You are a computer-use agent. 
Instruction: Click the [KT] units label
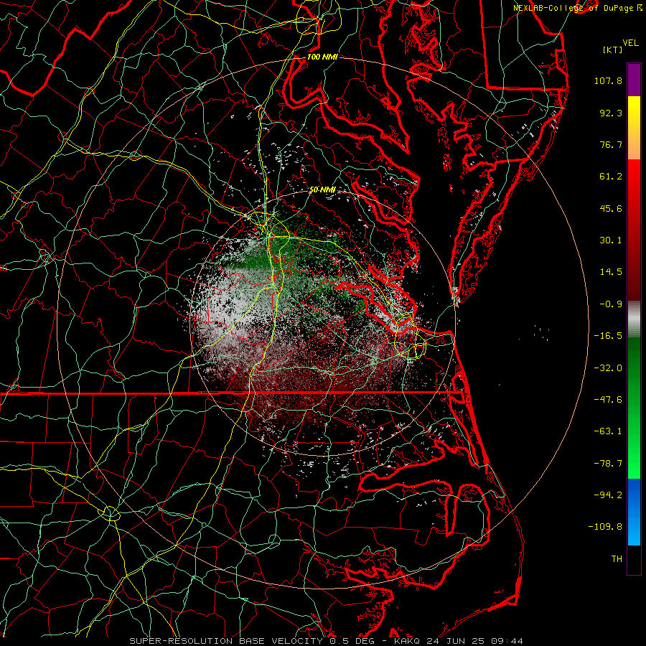click(x=613, y=50)
